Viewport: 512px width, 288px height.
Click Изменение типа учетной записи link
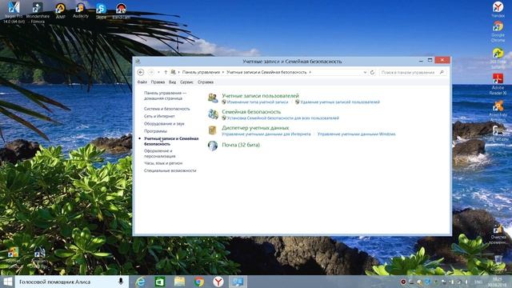(x=258, y=102)
